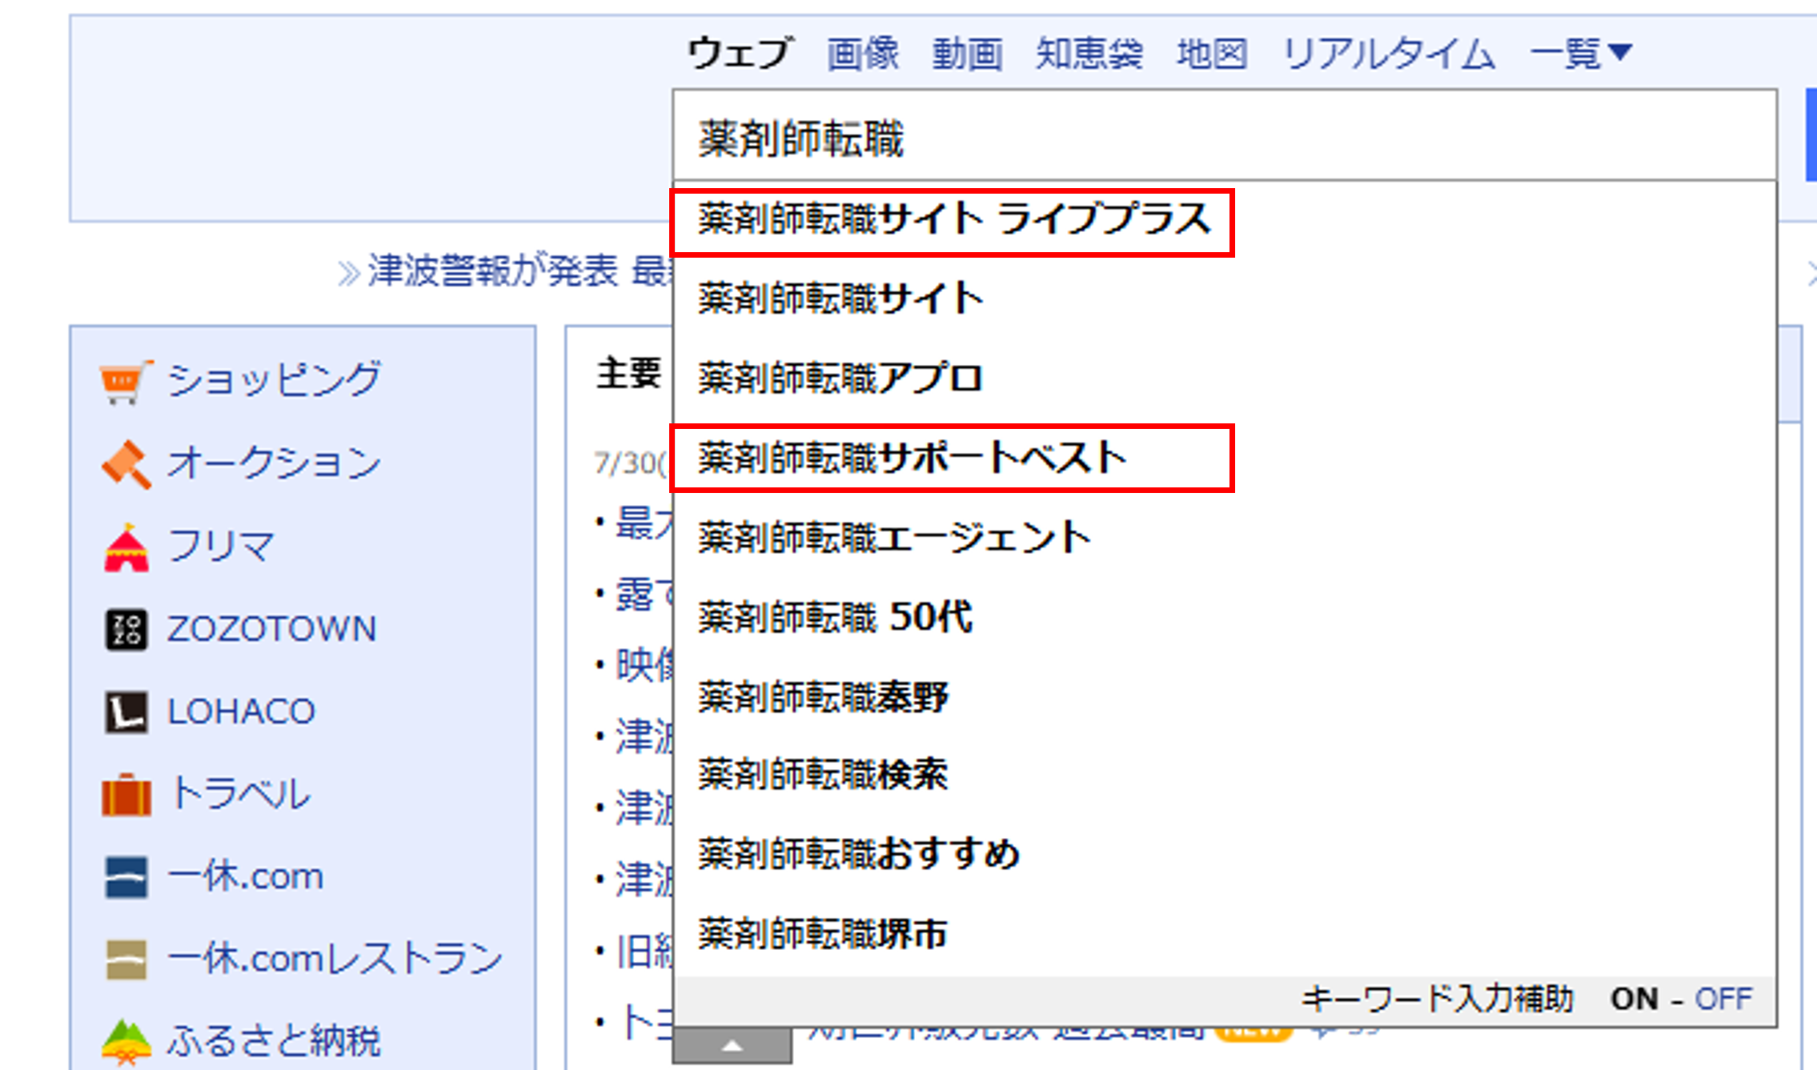Choose suggestion 薬剤師転職 50代
Screen dimensions: 1817x1070
click(x=1225, y=617)
